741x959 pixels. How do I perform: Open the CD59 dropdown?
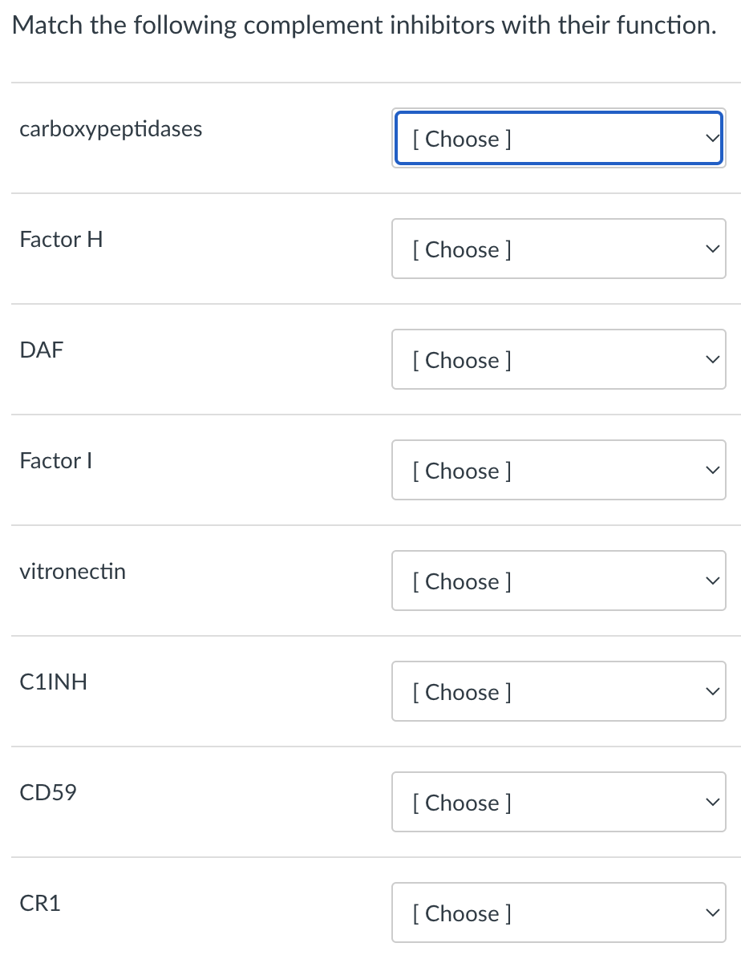point(559,802)
